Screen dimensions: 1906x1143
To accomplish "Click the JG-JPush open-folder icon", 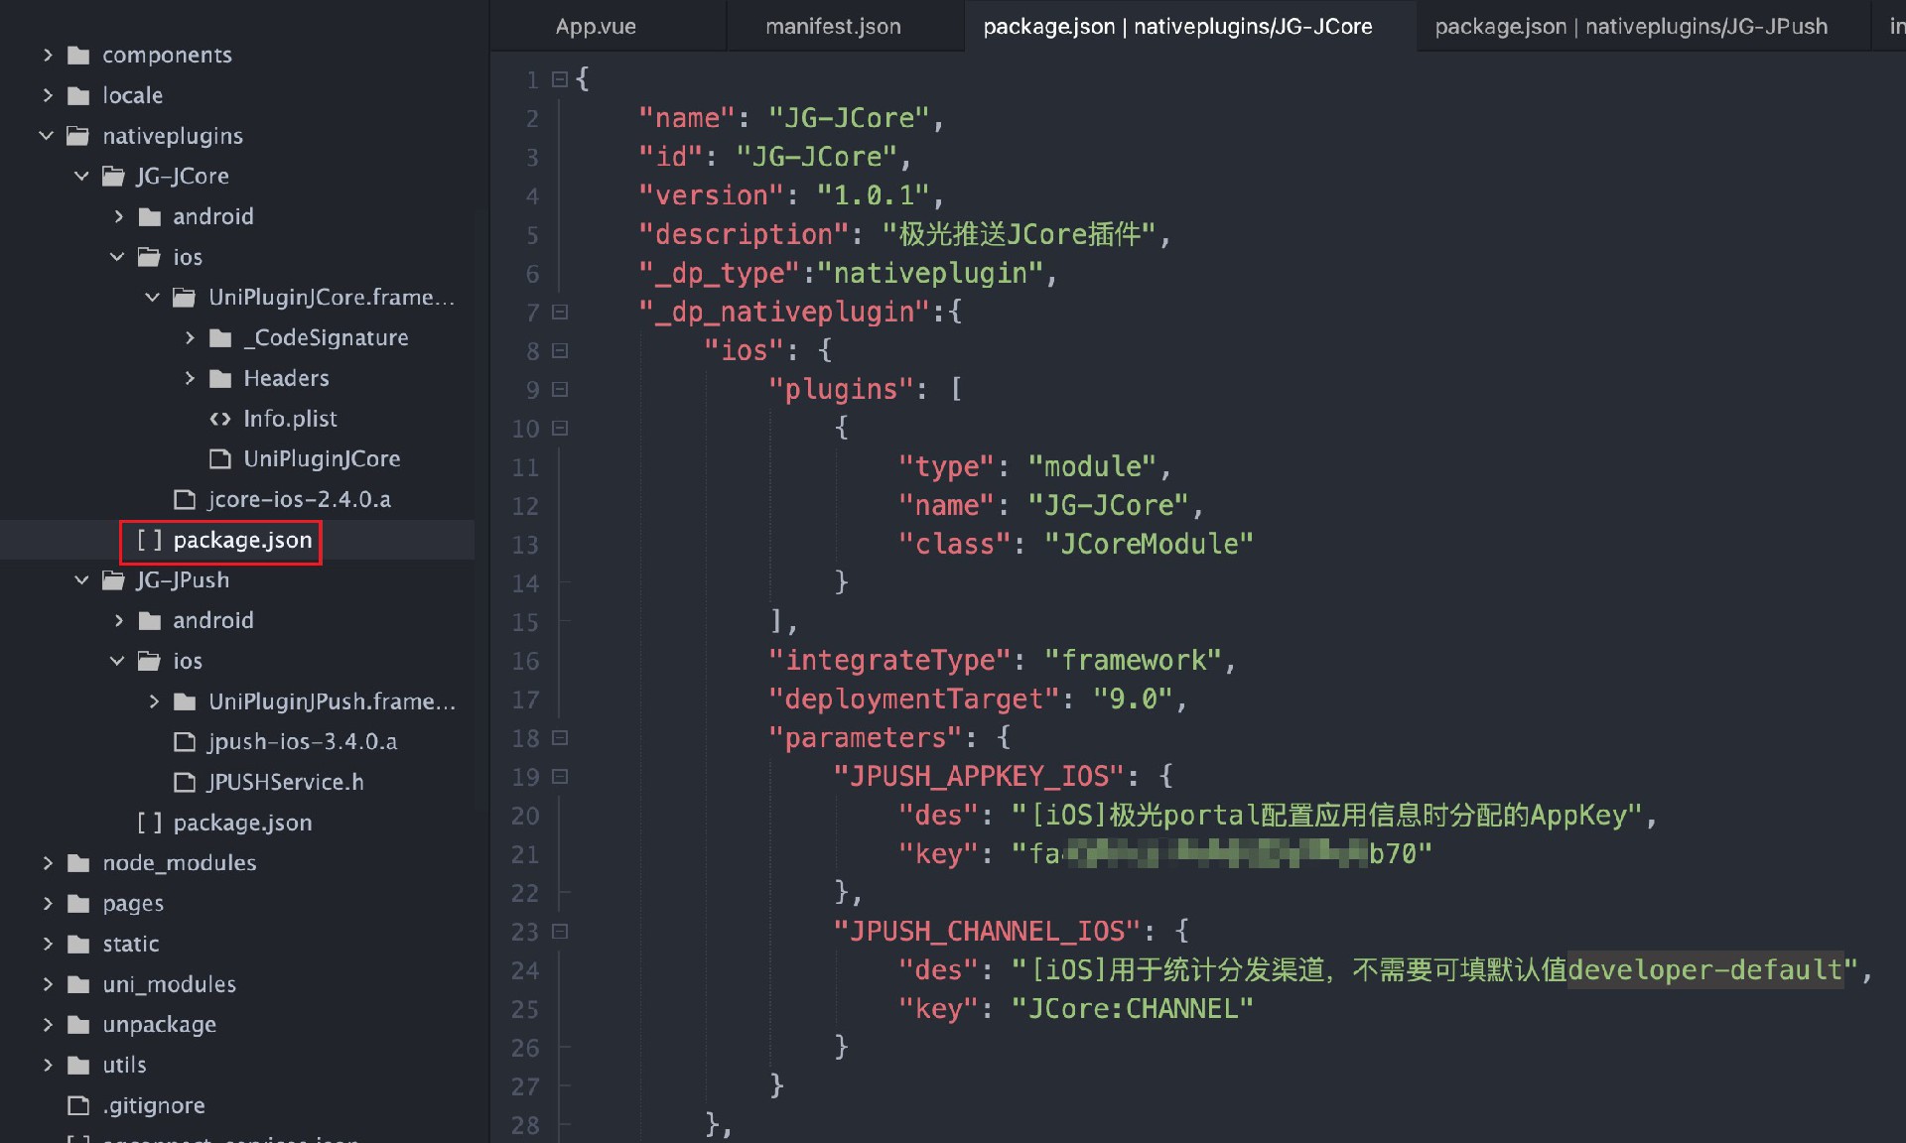I will [x=114, y=580].
